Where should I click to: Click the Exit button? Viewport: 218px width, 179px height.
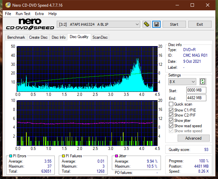click(x=200, y=24)
